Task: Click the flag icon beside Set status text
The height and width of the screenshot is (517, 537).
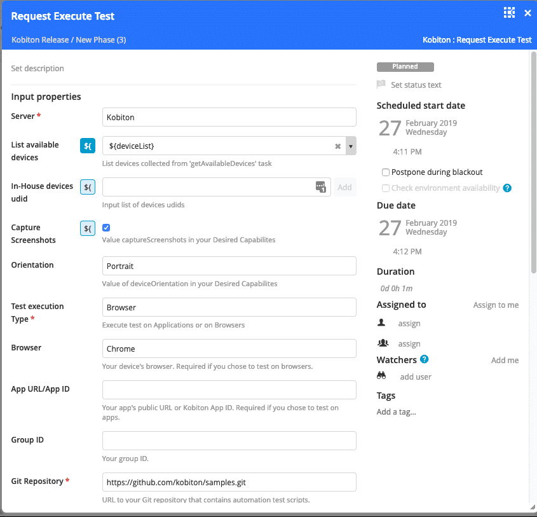Action: [381, 85]
